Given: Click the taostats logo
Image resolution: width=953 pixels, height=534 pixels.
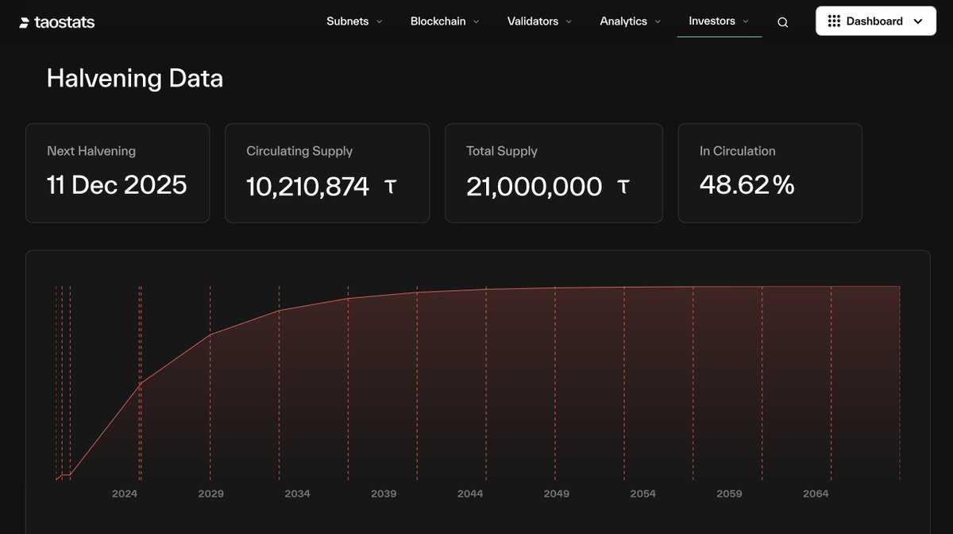Looking at the screenshot, I should [56, 22].
